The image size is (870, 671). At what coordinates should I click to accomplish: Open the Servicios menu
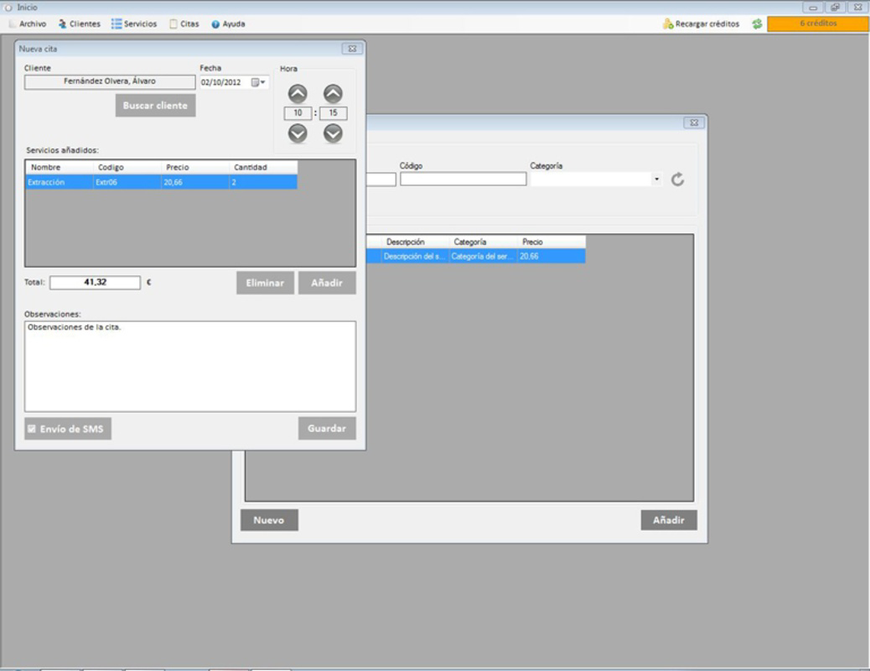[x=134, y=23]
